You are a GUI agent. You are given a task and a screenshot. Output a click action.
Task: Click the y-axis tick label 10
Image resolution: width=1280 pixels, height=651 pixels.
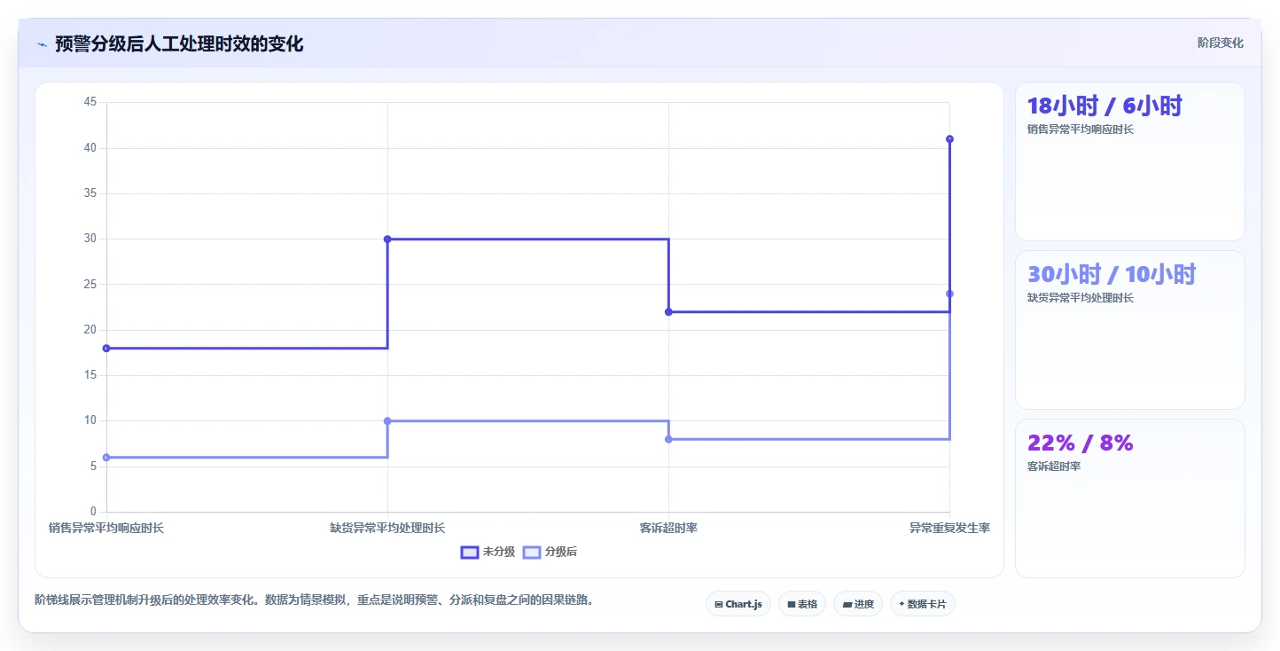pyautogui.click(x=90, y=420)
